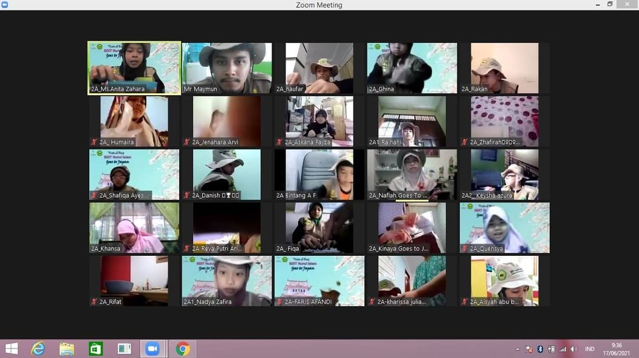The width and height of the screenshot is (639, 358).
Task: Open the Windows Store taskbar icon
Action: click(x=96, y=349)
